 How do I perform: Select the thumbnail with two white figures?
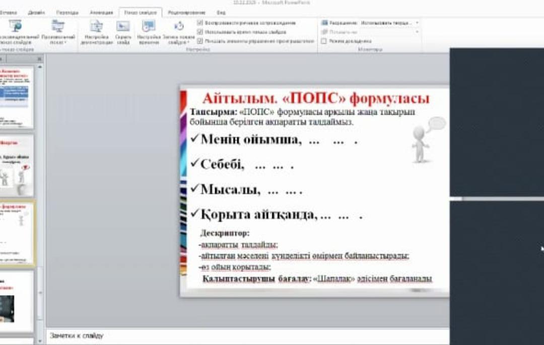coord(16,166)
